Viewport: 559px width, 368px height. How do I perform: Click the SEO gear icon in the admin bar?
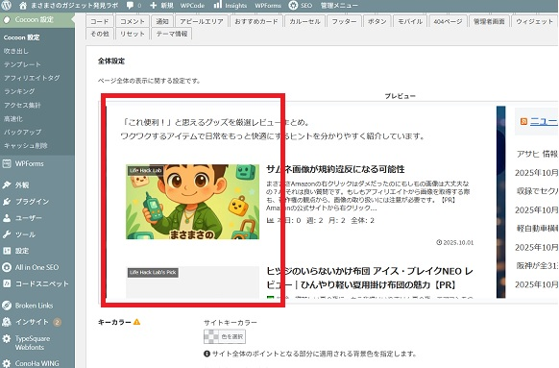click(x=293, y=6)
